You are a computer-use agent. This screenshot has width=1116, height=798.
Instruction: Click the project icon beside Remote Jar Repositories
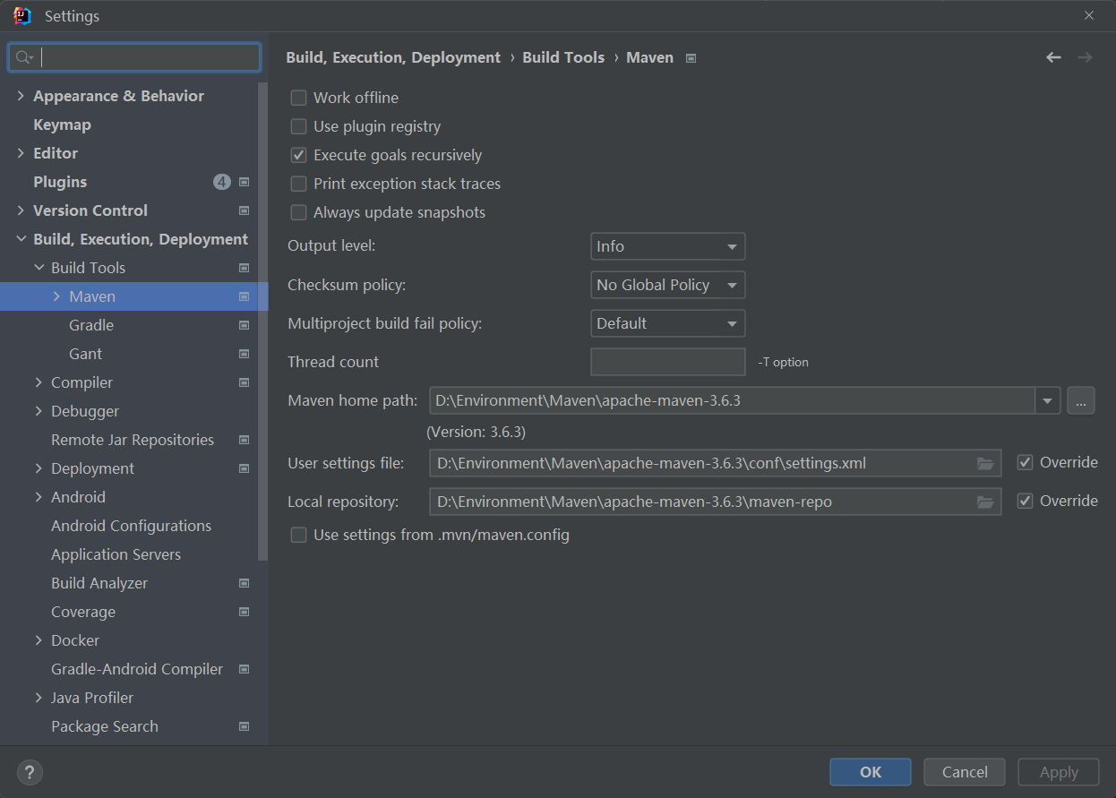[x=244, y=440]
